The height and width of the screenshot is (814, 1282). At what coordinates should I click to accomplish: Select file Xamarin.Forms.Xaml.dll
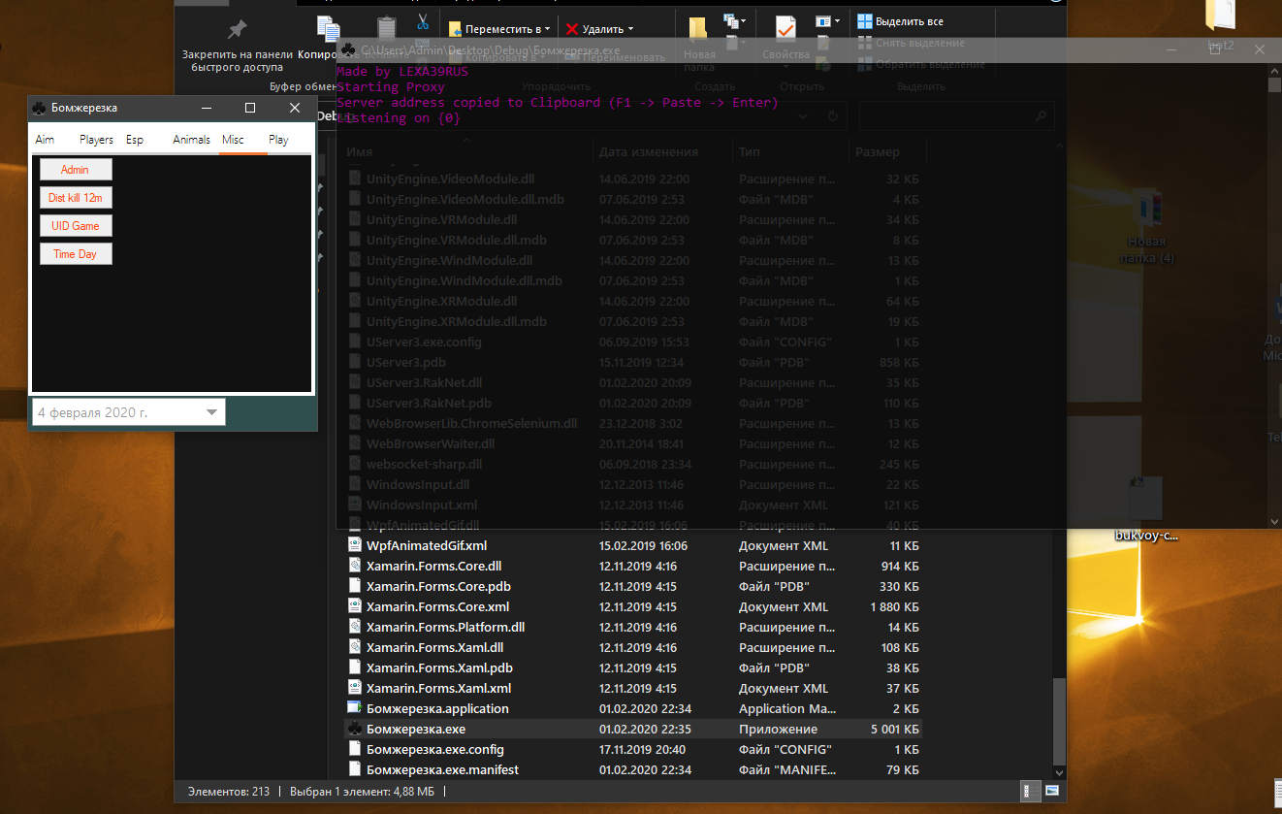pyautogui.click(x=434, y=647)
